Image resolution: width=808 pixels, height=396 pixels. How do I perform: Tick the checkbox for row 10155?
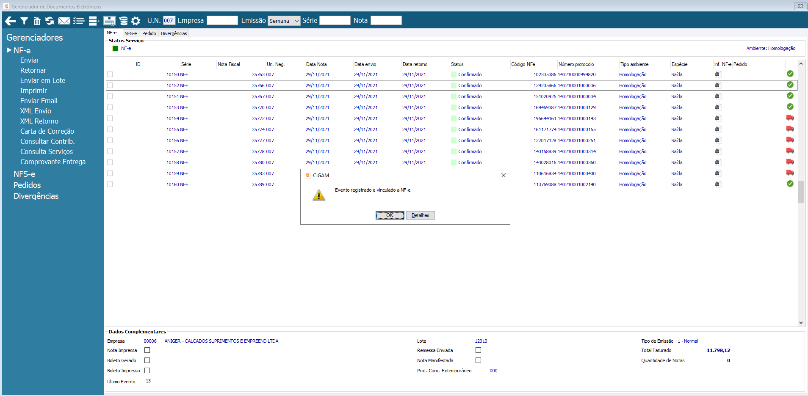110,129
